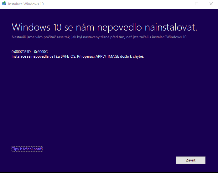
Task: Close the installer using the title bar X
Action: pyautogui.click(x=211, y=4)
